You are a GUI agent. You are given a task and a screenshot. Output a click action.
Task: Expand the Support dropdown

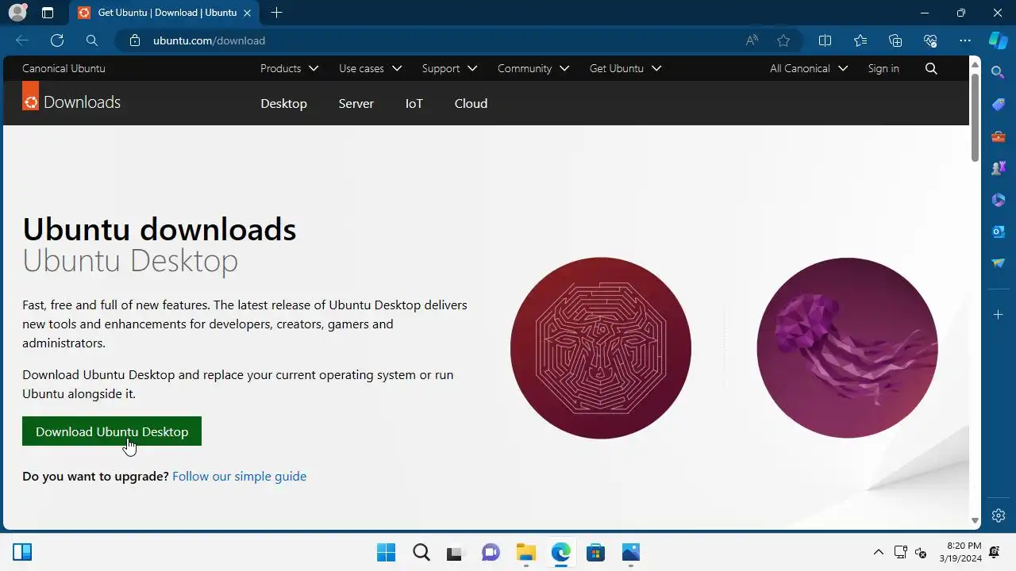click(449, 68)
